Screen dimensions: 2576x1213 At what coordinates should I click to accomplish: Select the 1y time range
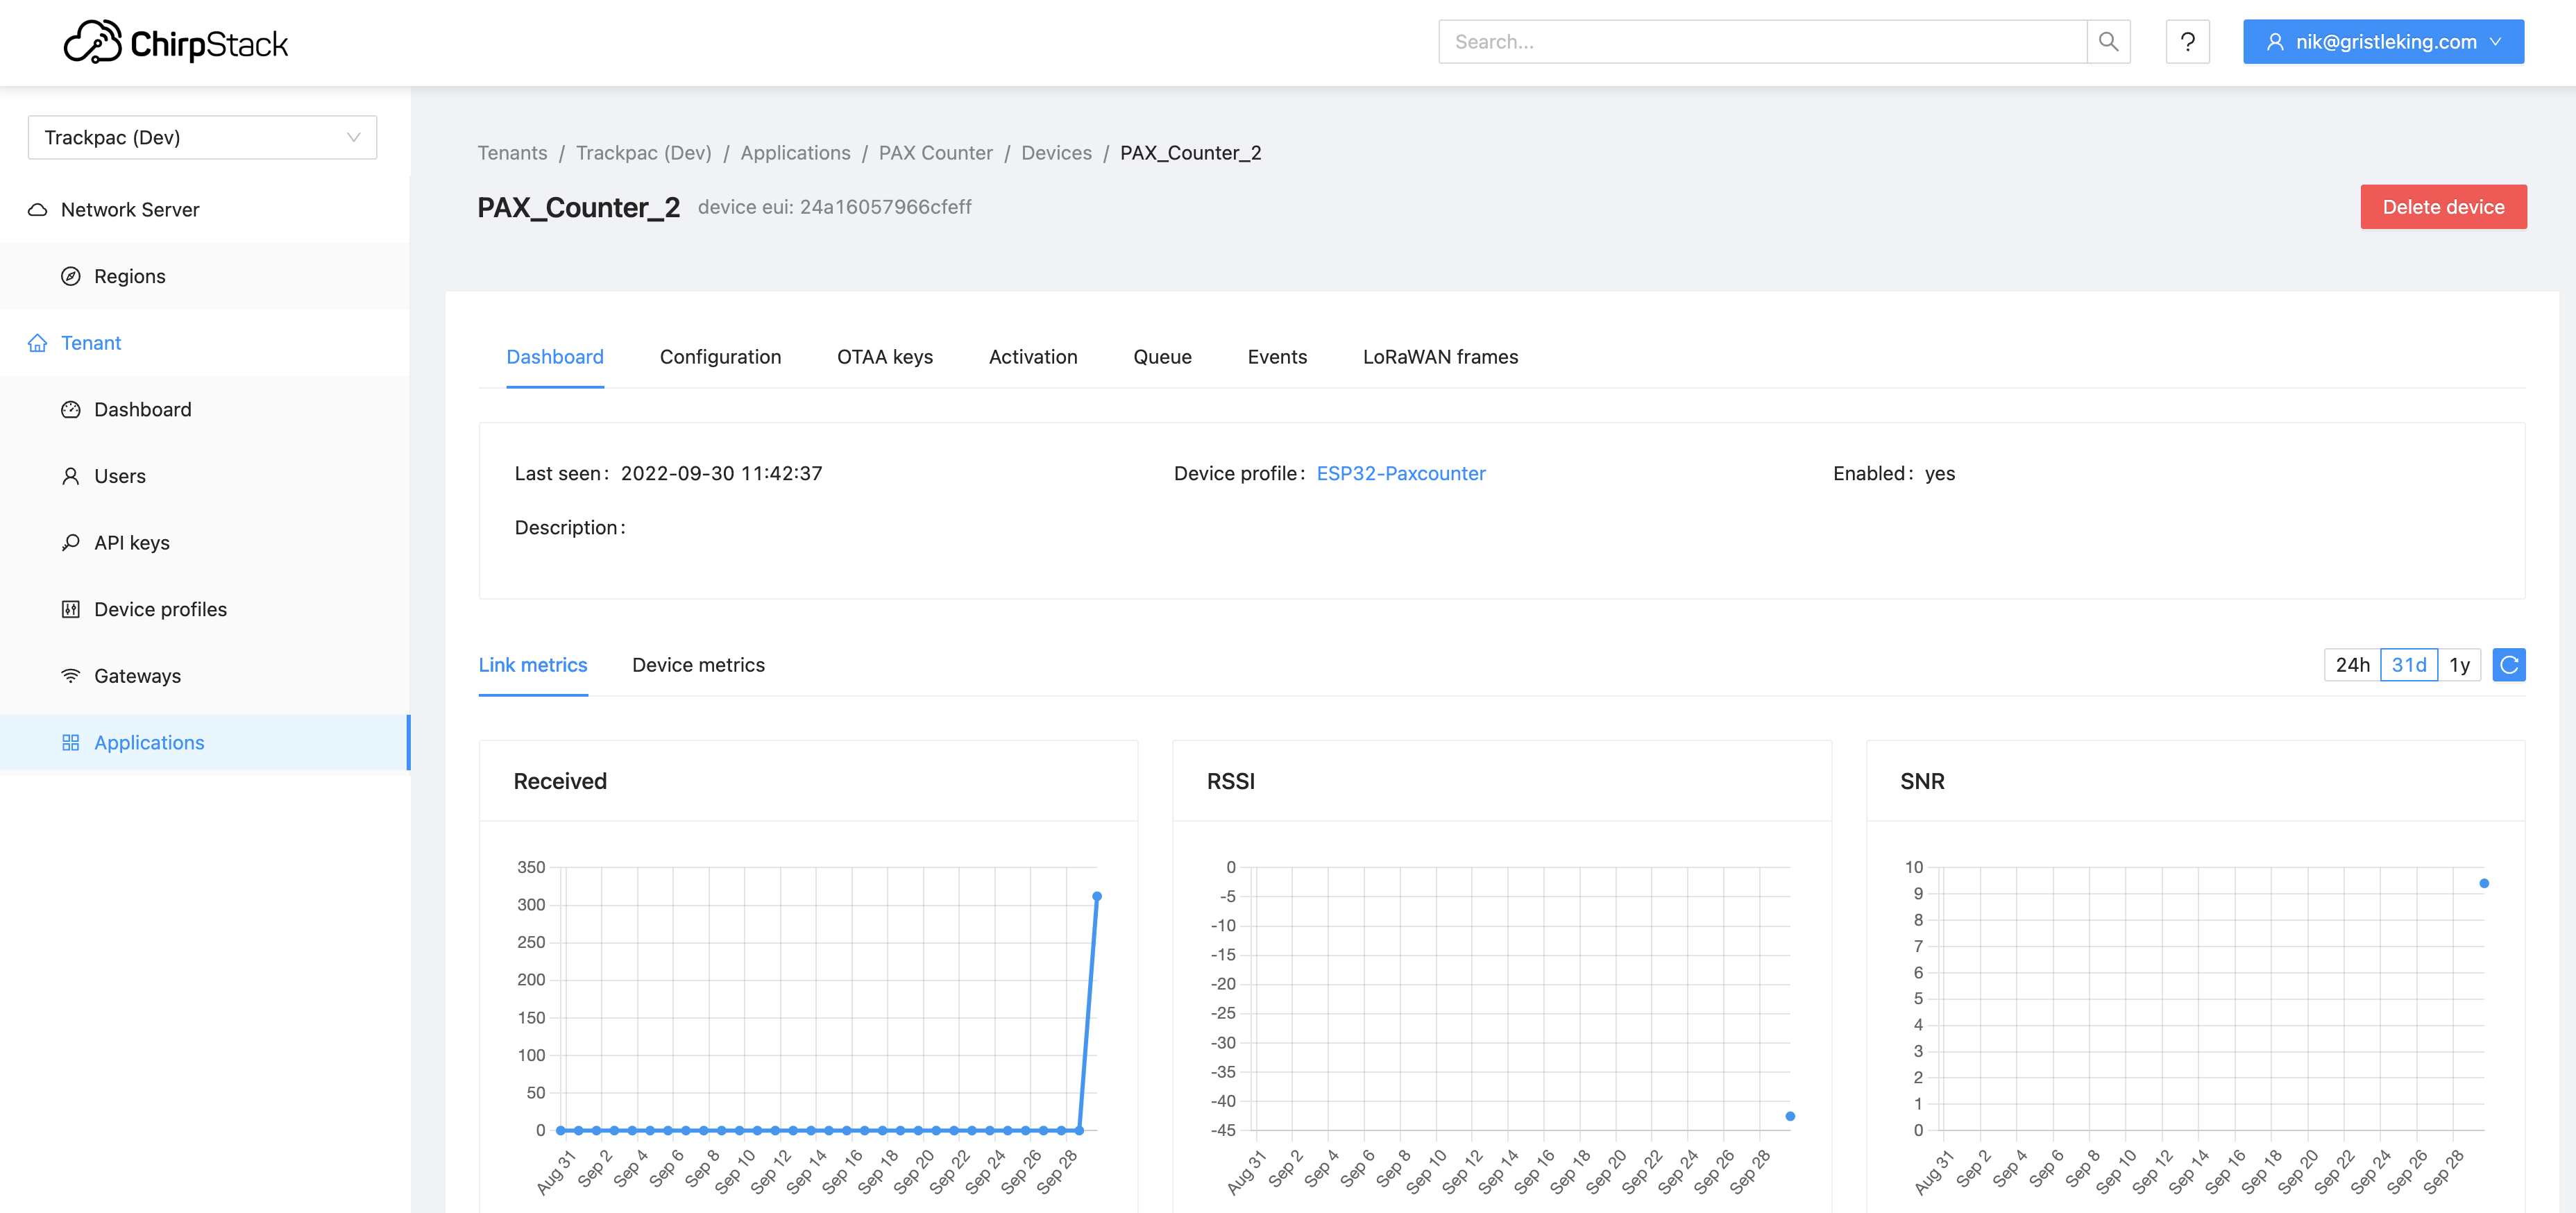(x=2459, y=665)
